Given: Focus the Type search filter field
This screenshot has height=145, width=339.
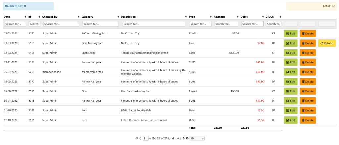Looking at the screenshot, I should [x=200, y=24].
